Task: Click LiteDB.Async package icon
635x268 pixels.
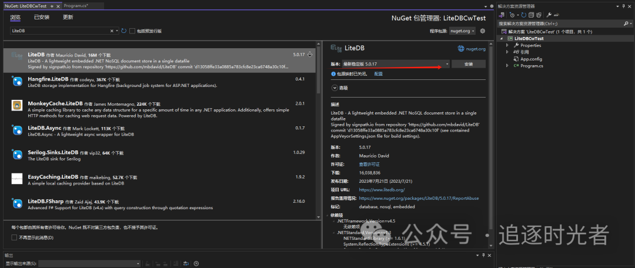Action: 16,130
